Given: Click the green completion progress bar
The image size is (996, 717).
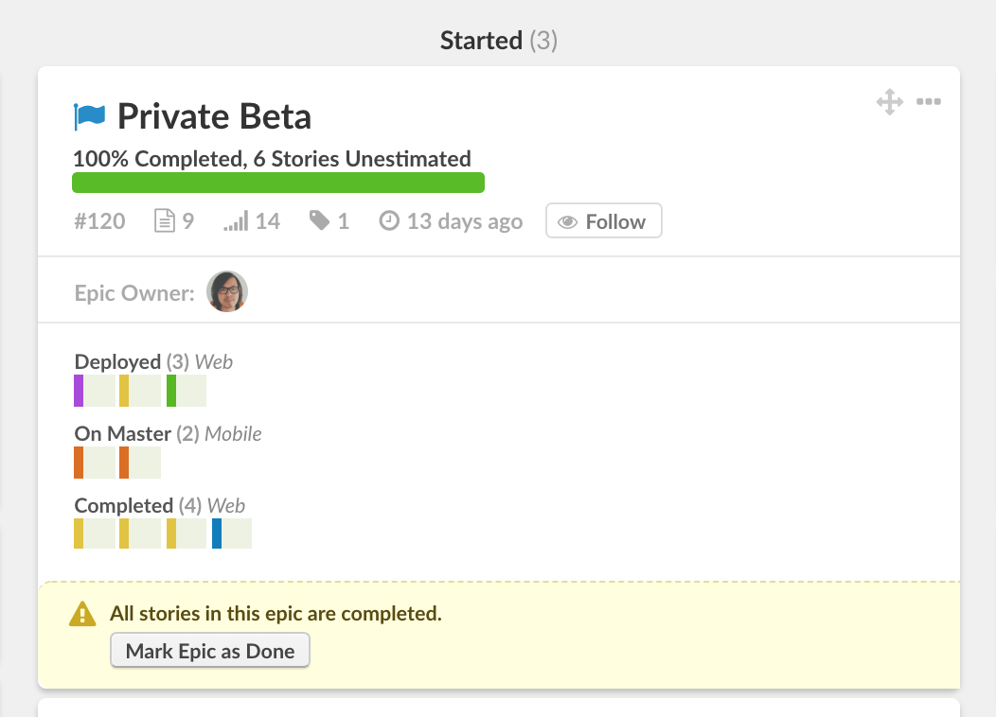Looking at the screenshot, I should (x=278, y=183).
